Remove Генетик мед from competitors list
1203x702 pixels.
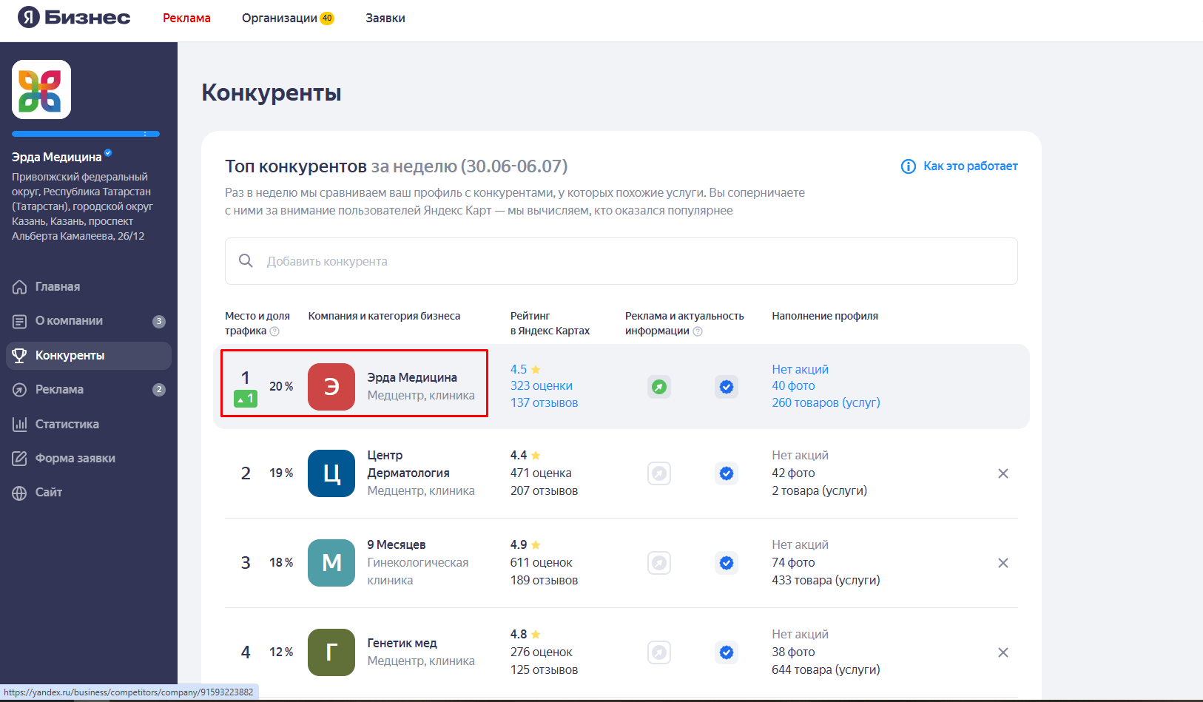pyautogui.click(x=1002, y=652)
